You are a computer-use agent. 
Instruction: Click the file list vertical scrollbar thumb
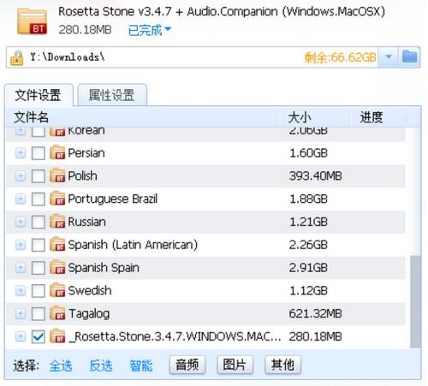click(415, 302)
